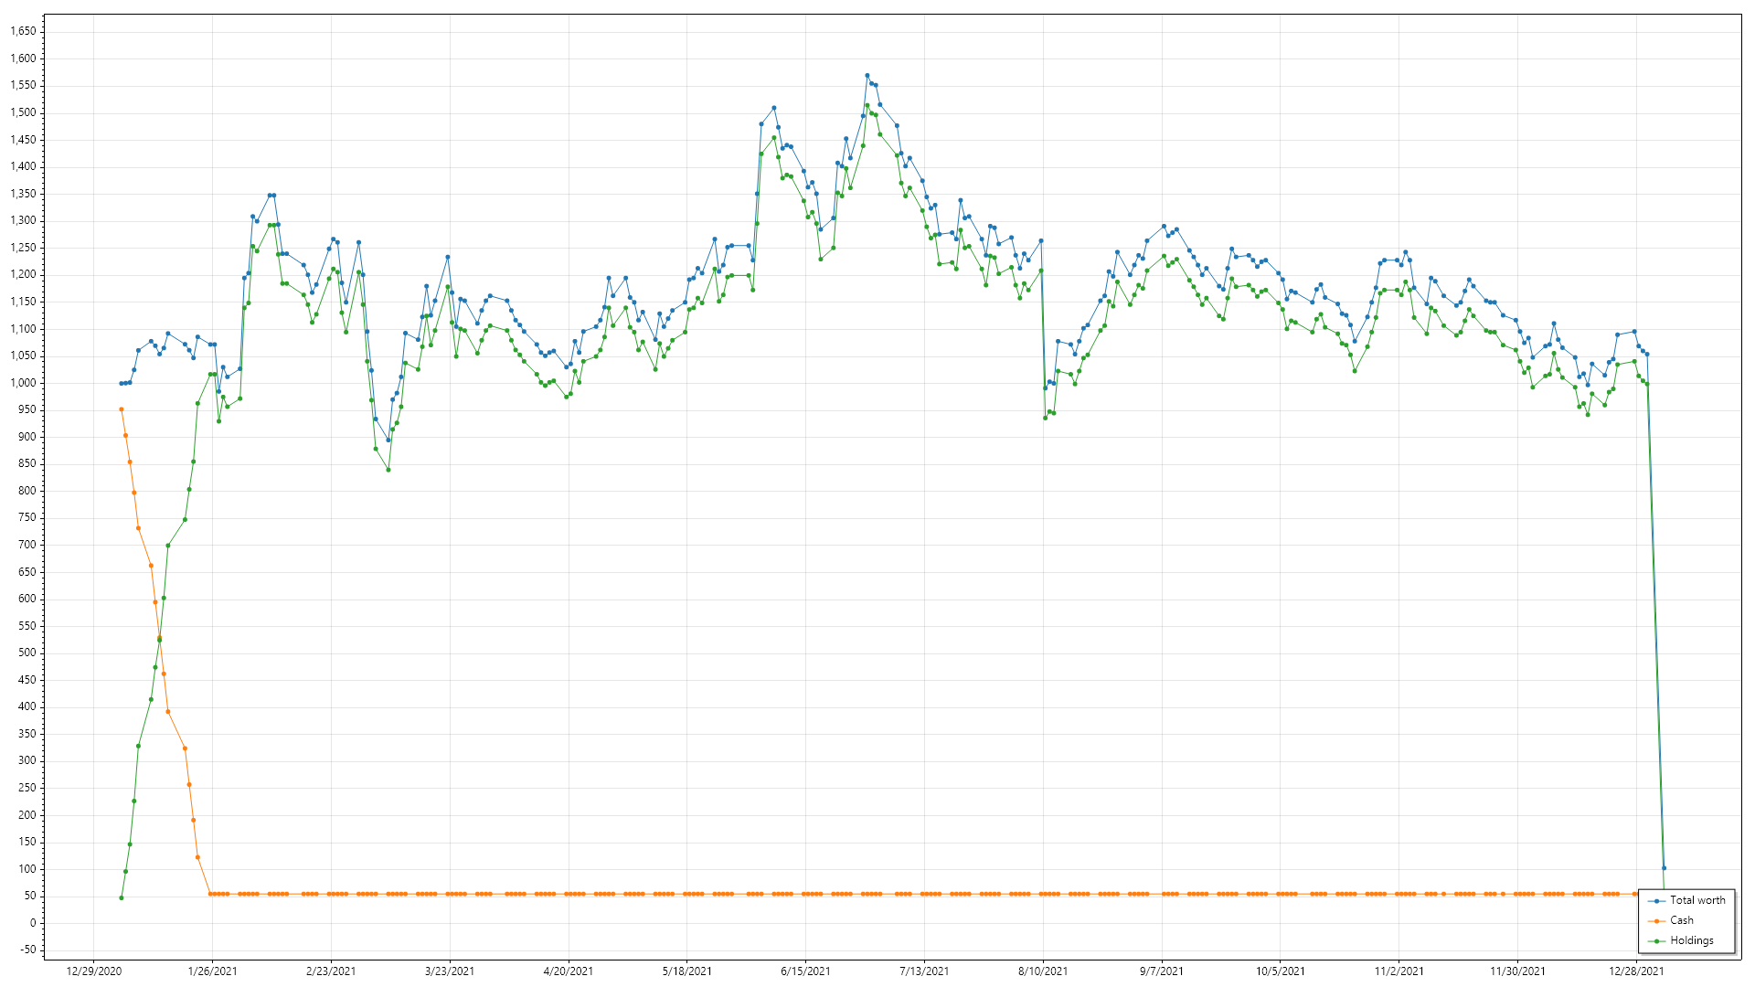This screenshot has height=987, width=1755.
Task: Click the Total worth legend label
Action: [1697, 900]
